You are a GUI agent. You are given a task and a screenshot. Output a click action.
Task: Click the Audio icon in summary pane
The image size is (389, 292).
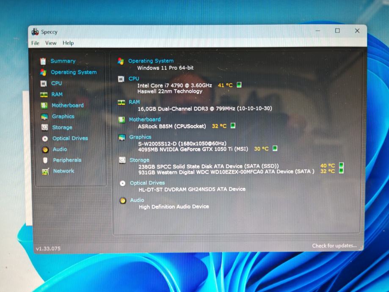(123, 201)
